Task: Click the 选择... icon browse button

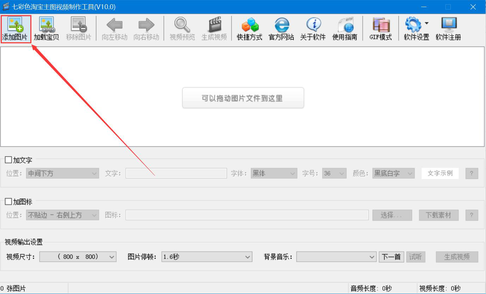Action: click(392, 215)
